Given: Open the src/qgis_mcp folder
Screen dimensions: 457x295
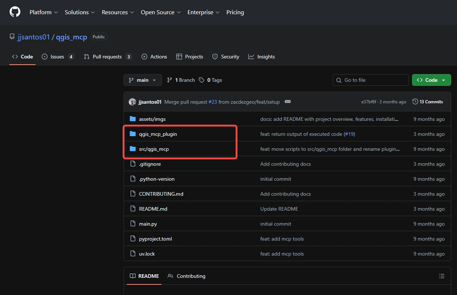Looking at the screenshot, I should [154, 149].
